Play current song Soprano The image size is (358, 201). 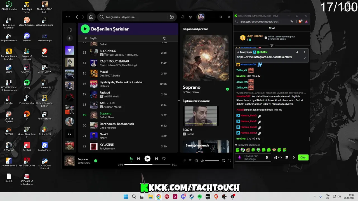click(147, 159)
